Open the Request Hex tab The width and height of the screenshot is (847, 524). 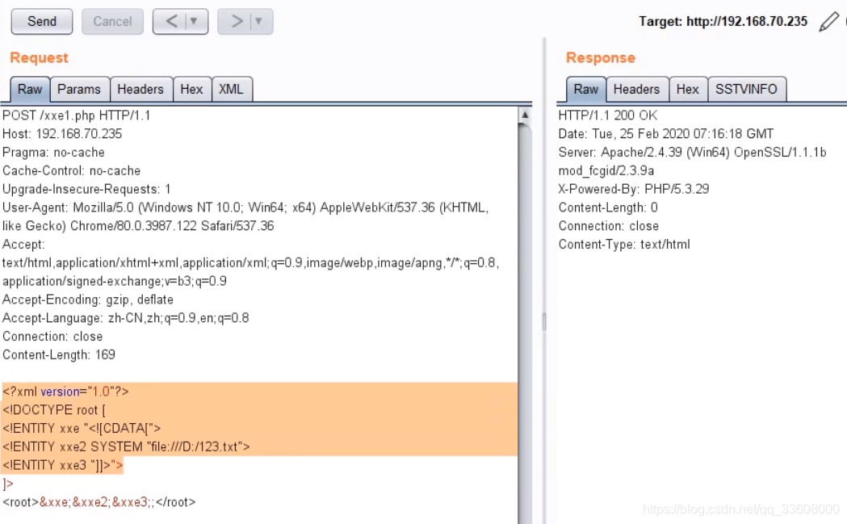tap(191, 89)
